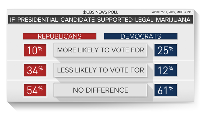Image resolution: width=201 pixels, height=113 pixels.
Task: Click the legal marijuana headline banner
Action: [x=100, y=19]
